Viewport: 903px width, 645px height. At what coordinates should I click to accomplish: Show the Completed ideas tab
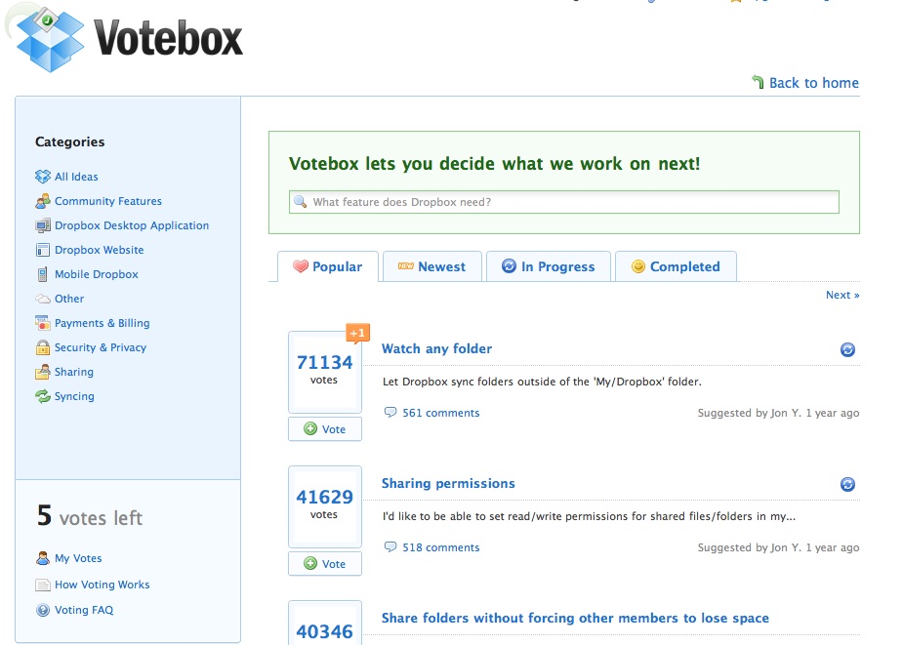[x=675, y=266]
